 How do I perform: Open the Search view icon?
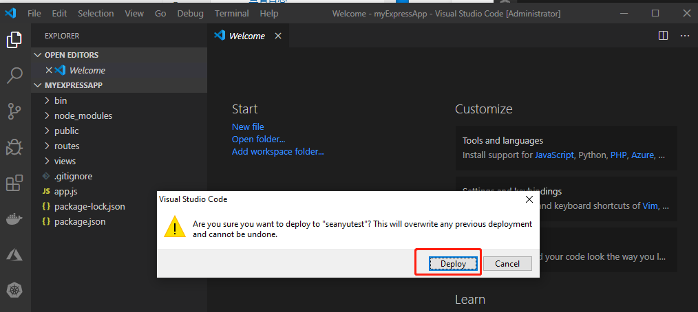pos(14,76)
